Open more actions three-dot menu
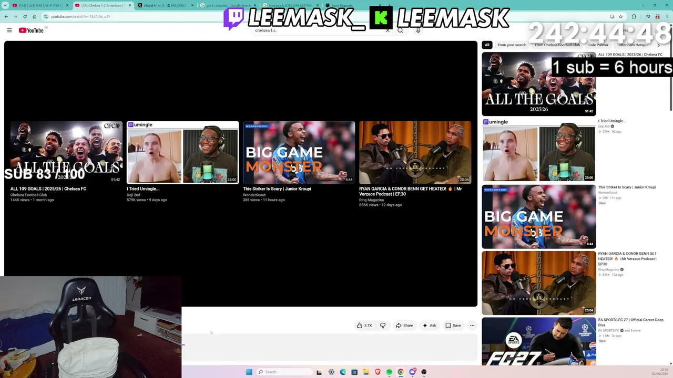The height and width of the screenshot is (378, 673). [x=472, y=325]
